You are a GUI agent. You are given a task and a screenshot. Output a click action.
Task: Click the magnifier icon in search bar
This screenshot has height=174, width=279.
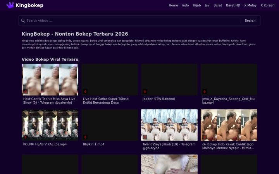pos(23,20)
